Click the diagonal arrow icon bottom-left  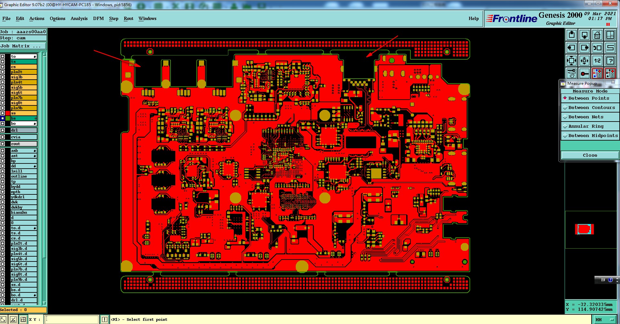click(3, 319)
